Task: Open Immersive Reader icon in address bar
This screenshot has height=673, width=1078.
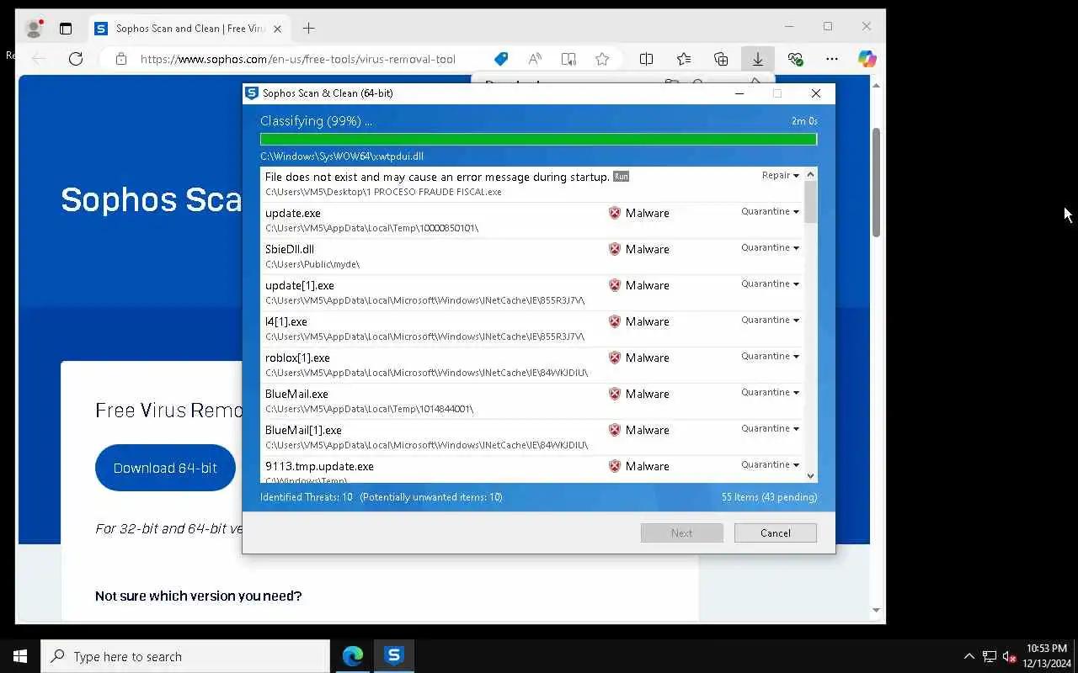Action: (x=568, y=59)
